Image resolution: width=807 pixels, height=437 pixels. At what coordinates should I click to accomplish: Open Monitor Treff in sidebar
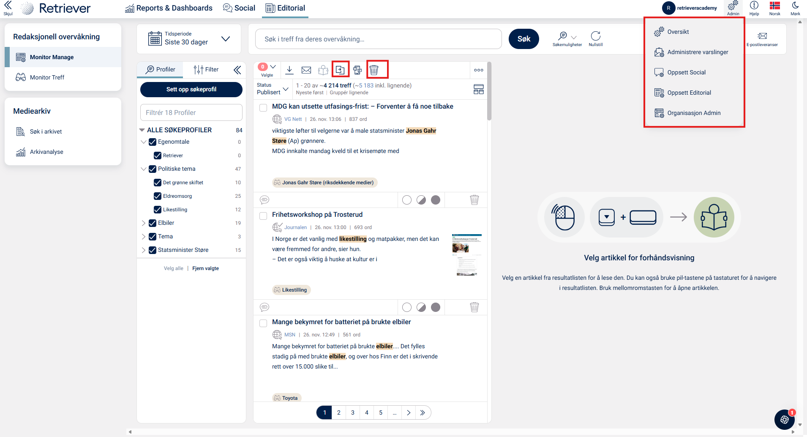pos(63,77)
